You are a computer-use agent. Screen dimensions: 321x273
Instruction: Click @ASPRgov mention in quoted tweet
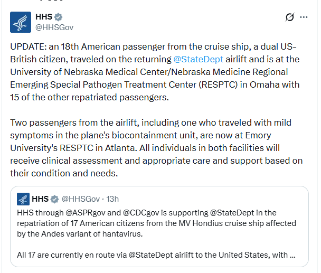86,213
